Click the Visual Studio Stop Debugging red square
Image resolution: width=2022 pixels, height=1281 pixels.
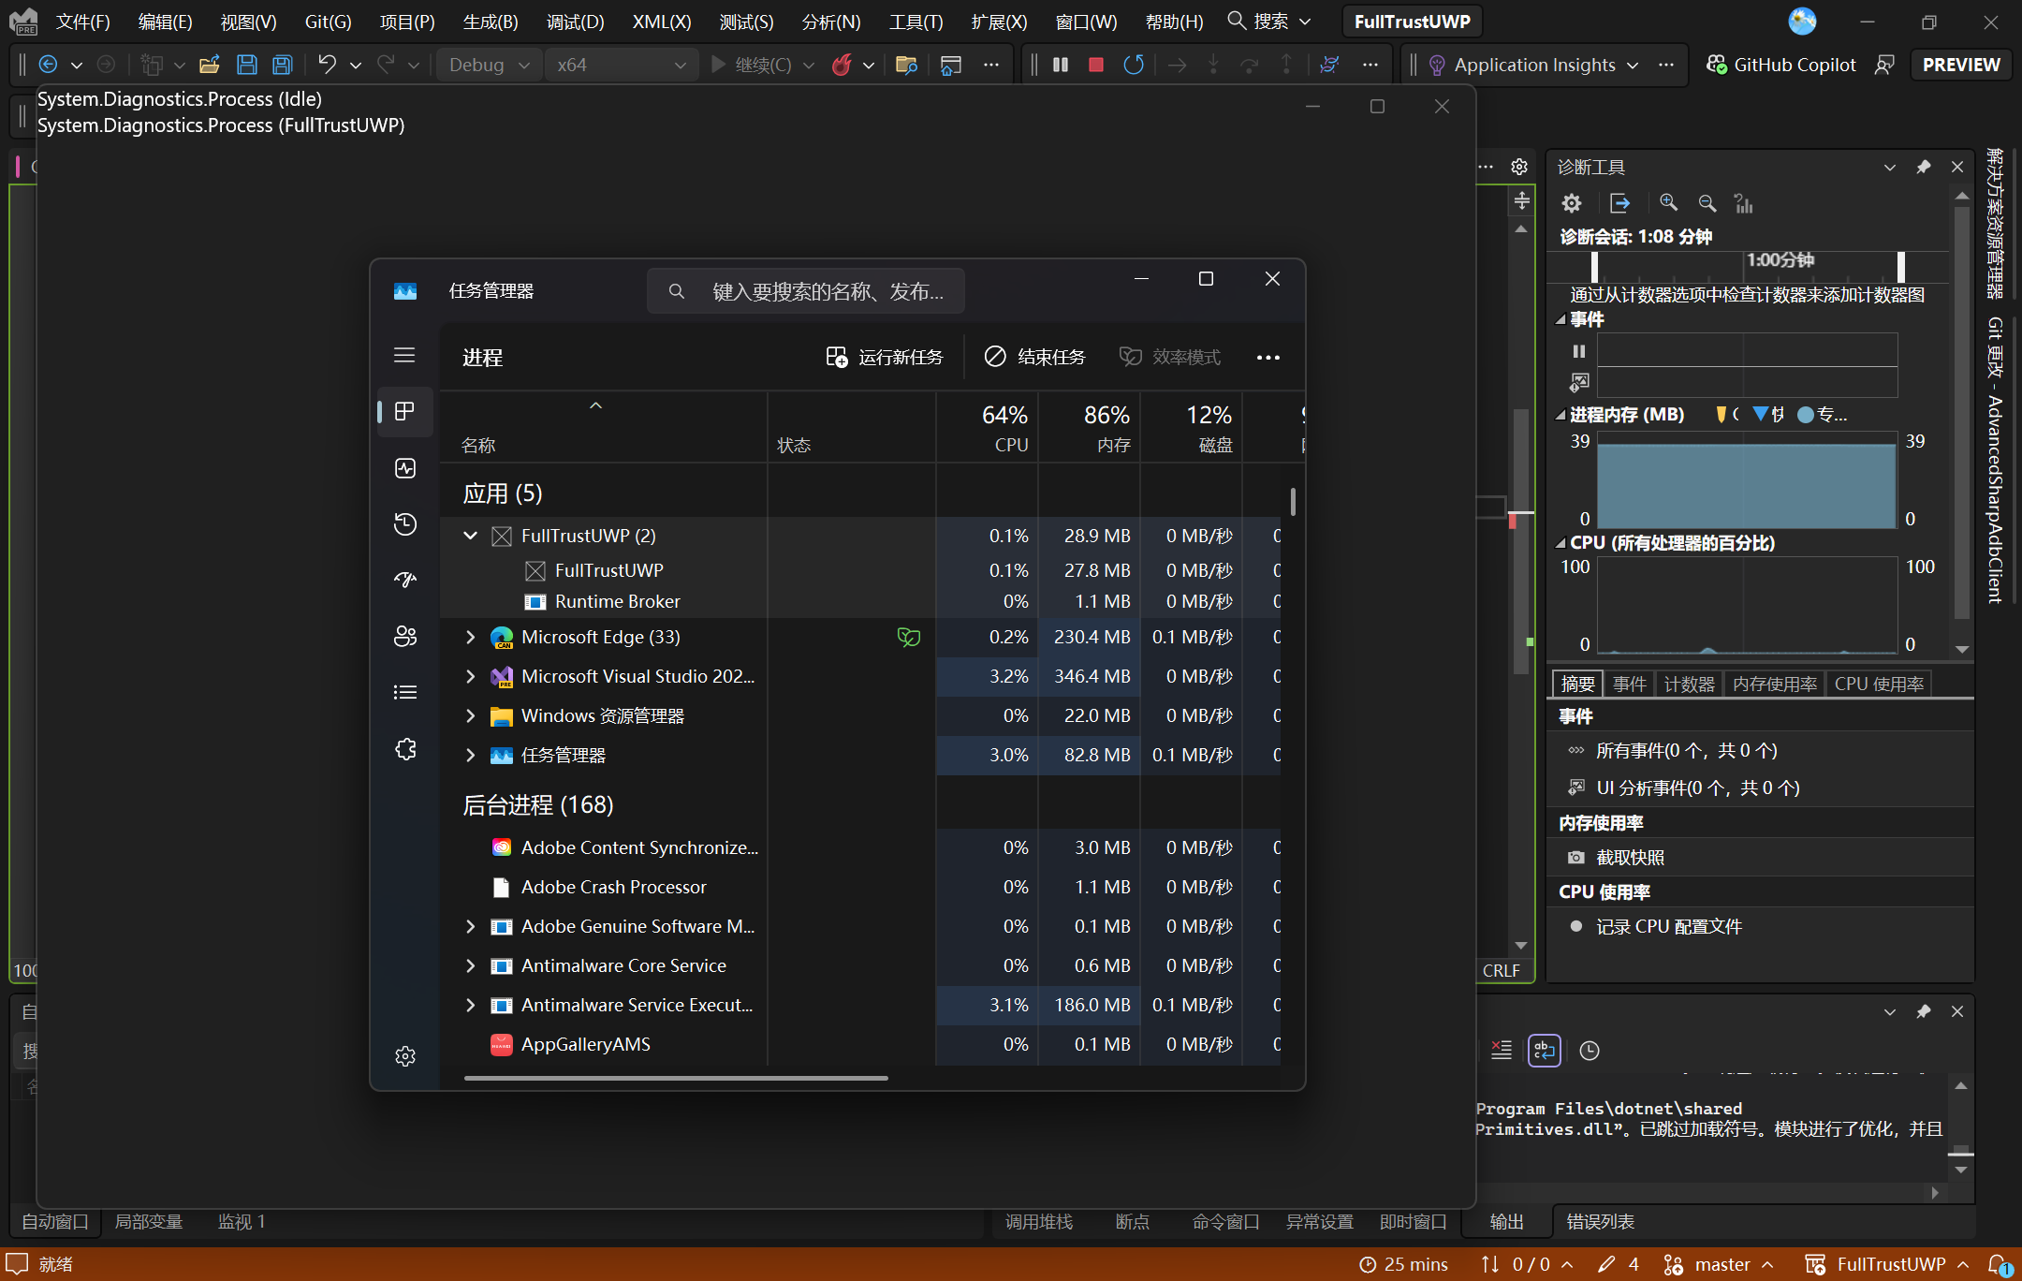tap(1096, 65)
